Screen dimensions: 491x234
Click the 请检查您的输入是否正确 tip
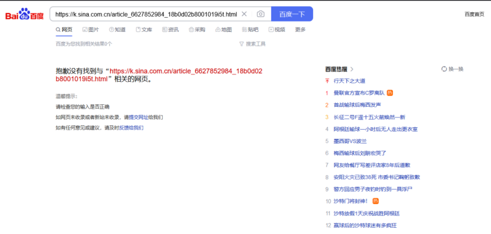pyautogui.click(x=83, y=107)
